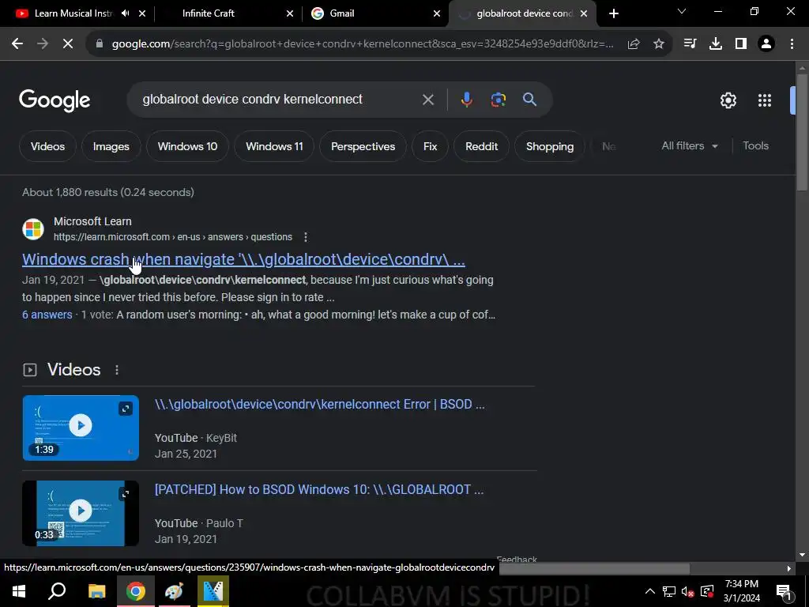Screen dimensions: 809x607
Task: Click the Chrome icon in the taskbar
Action: coord(136,591)
